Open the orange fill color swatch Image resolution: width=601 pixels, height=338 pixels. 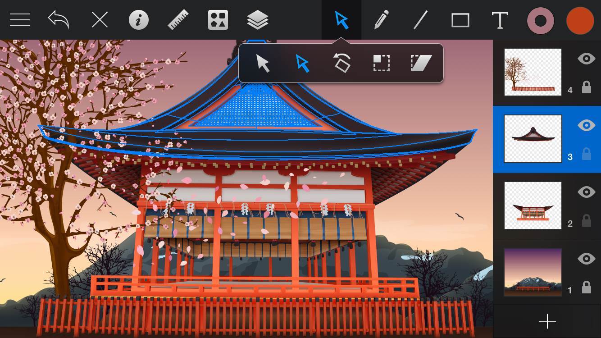580,21
